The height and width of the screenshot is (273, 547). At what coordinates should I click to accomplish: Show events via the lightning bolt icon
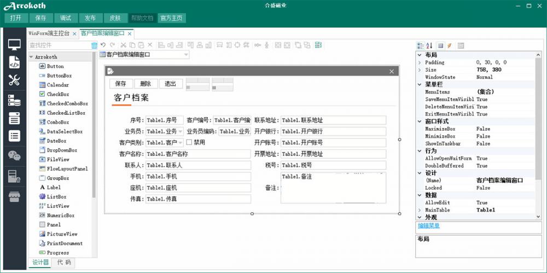point(449,45)
